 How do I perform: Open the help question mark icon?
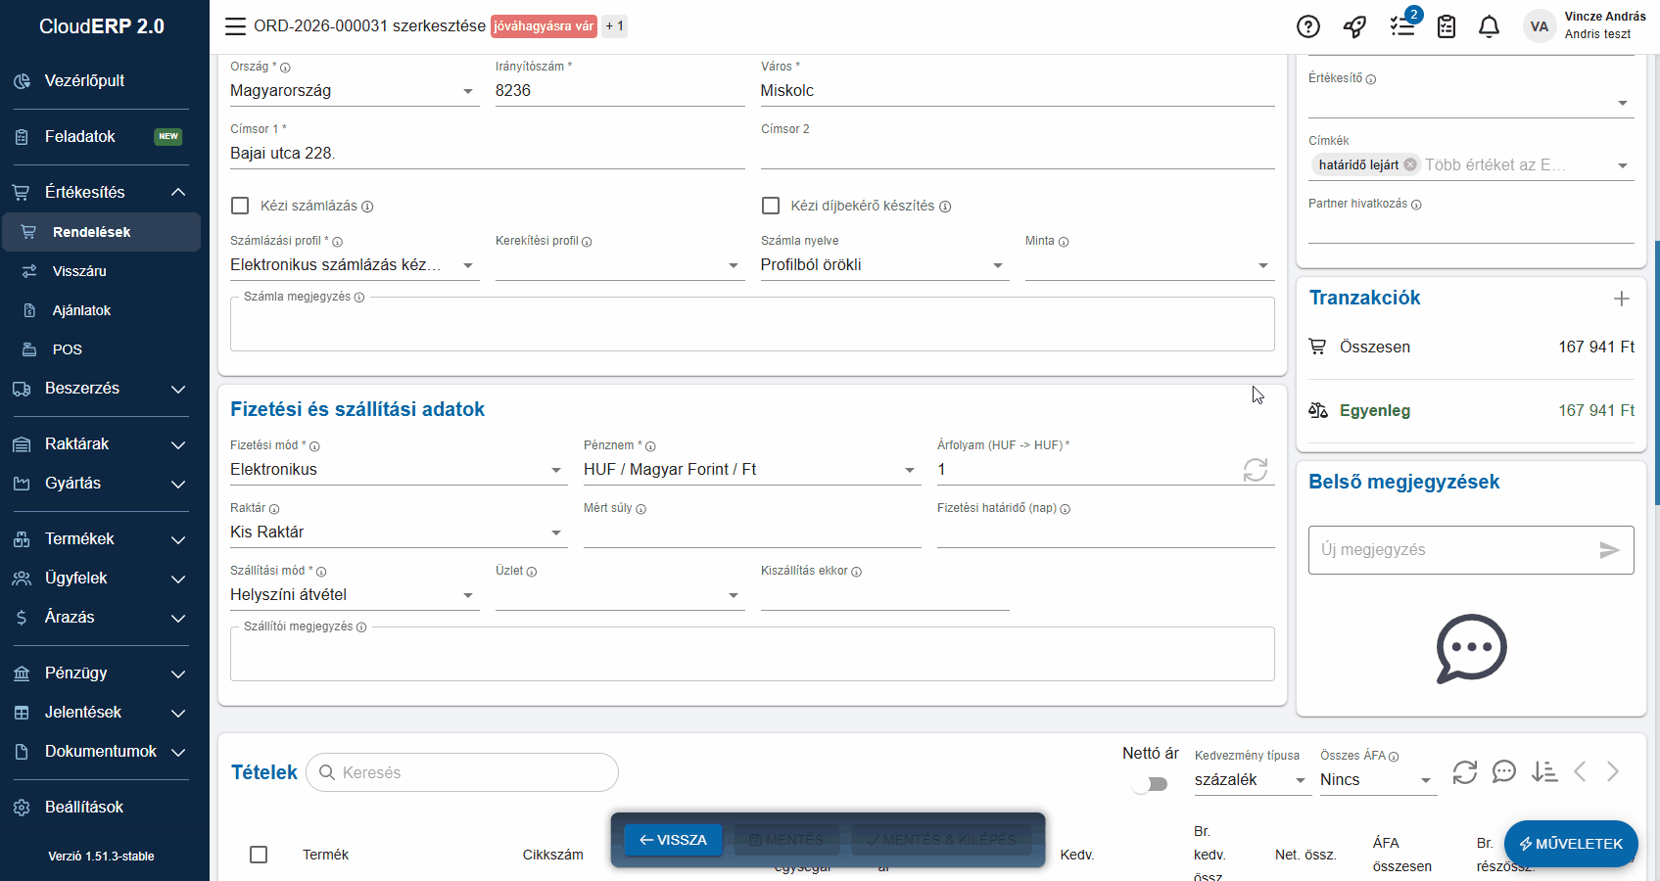1308,26
